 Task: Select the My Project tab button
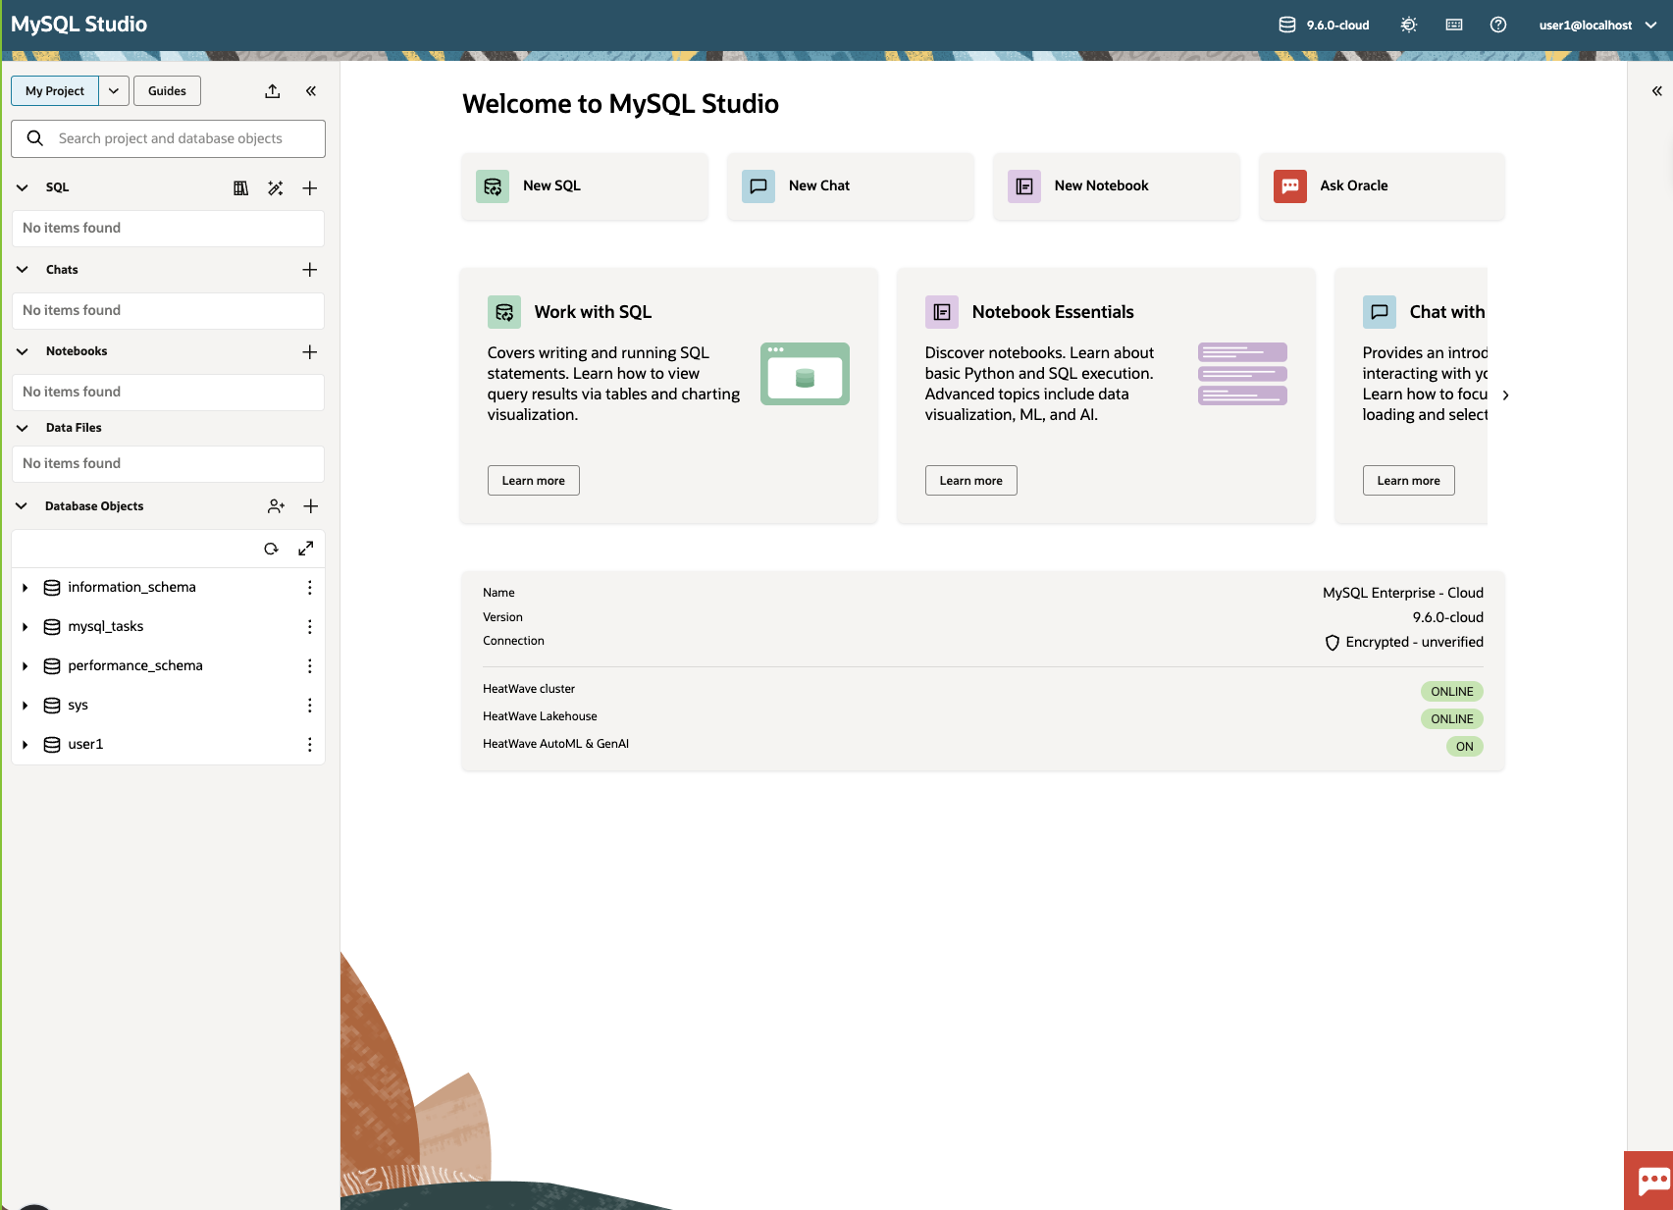(x=55, y=91)
